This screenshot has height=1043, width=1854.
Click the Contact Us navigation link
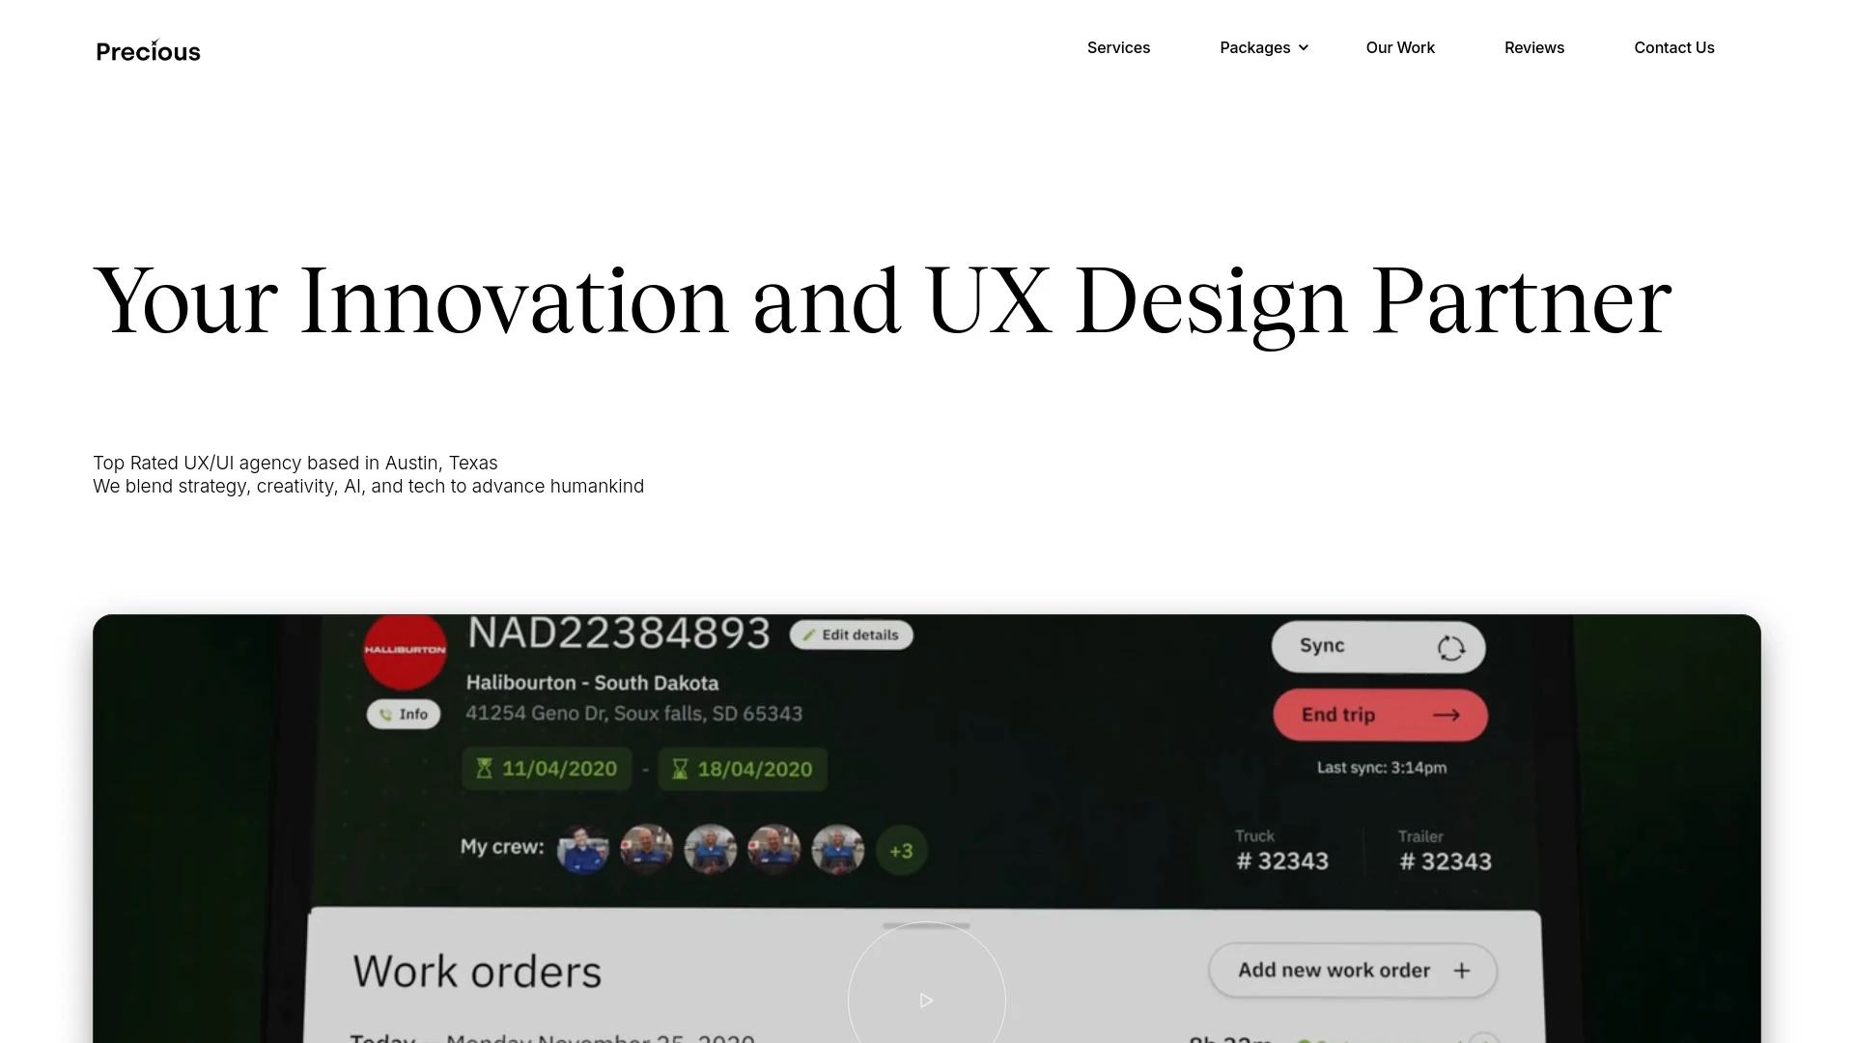pos(1673,47)
